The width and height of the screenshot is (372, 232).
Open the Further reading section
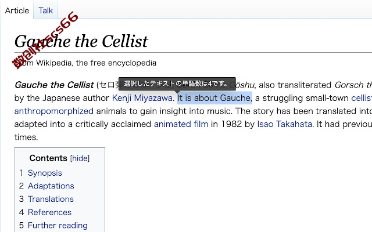coord(58,225)
